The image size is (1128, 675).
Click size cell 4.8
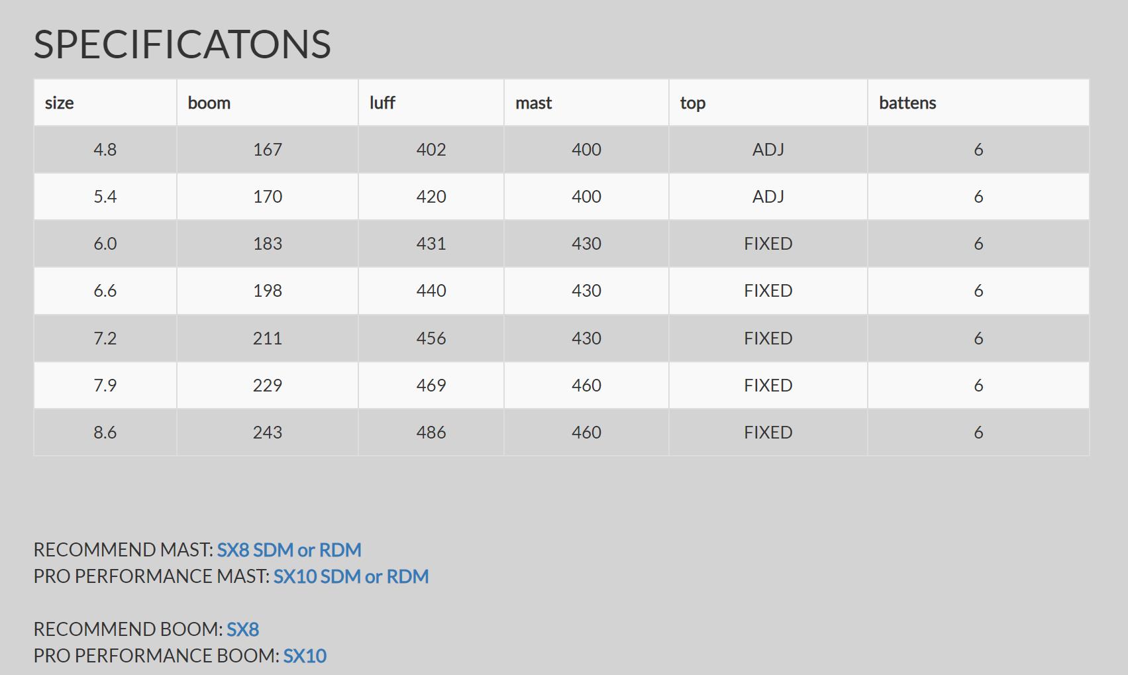click(x=105, y=150)
